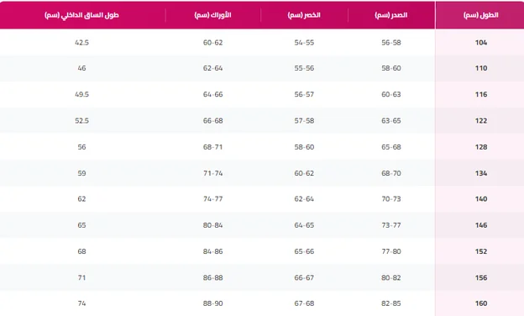The width and height of the screenshot is (524, 316).
Task: Choose hips value 66-68 in row 122
Action: click(213, 121)
